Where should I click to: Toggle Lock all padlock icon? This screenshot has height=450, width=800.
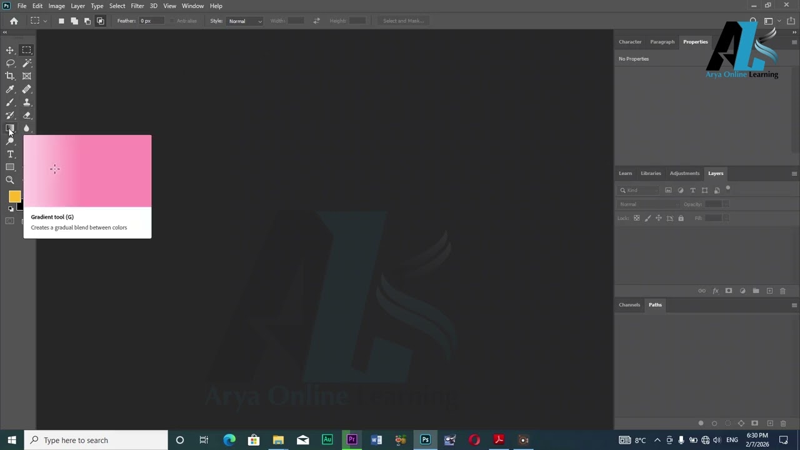[681, 218]
